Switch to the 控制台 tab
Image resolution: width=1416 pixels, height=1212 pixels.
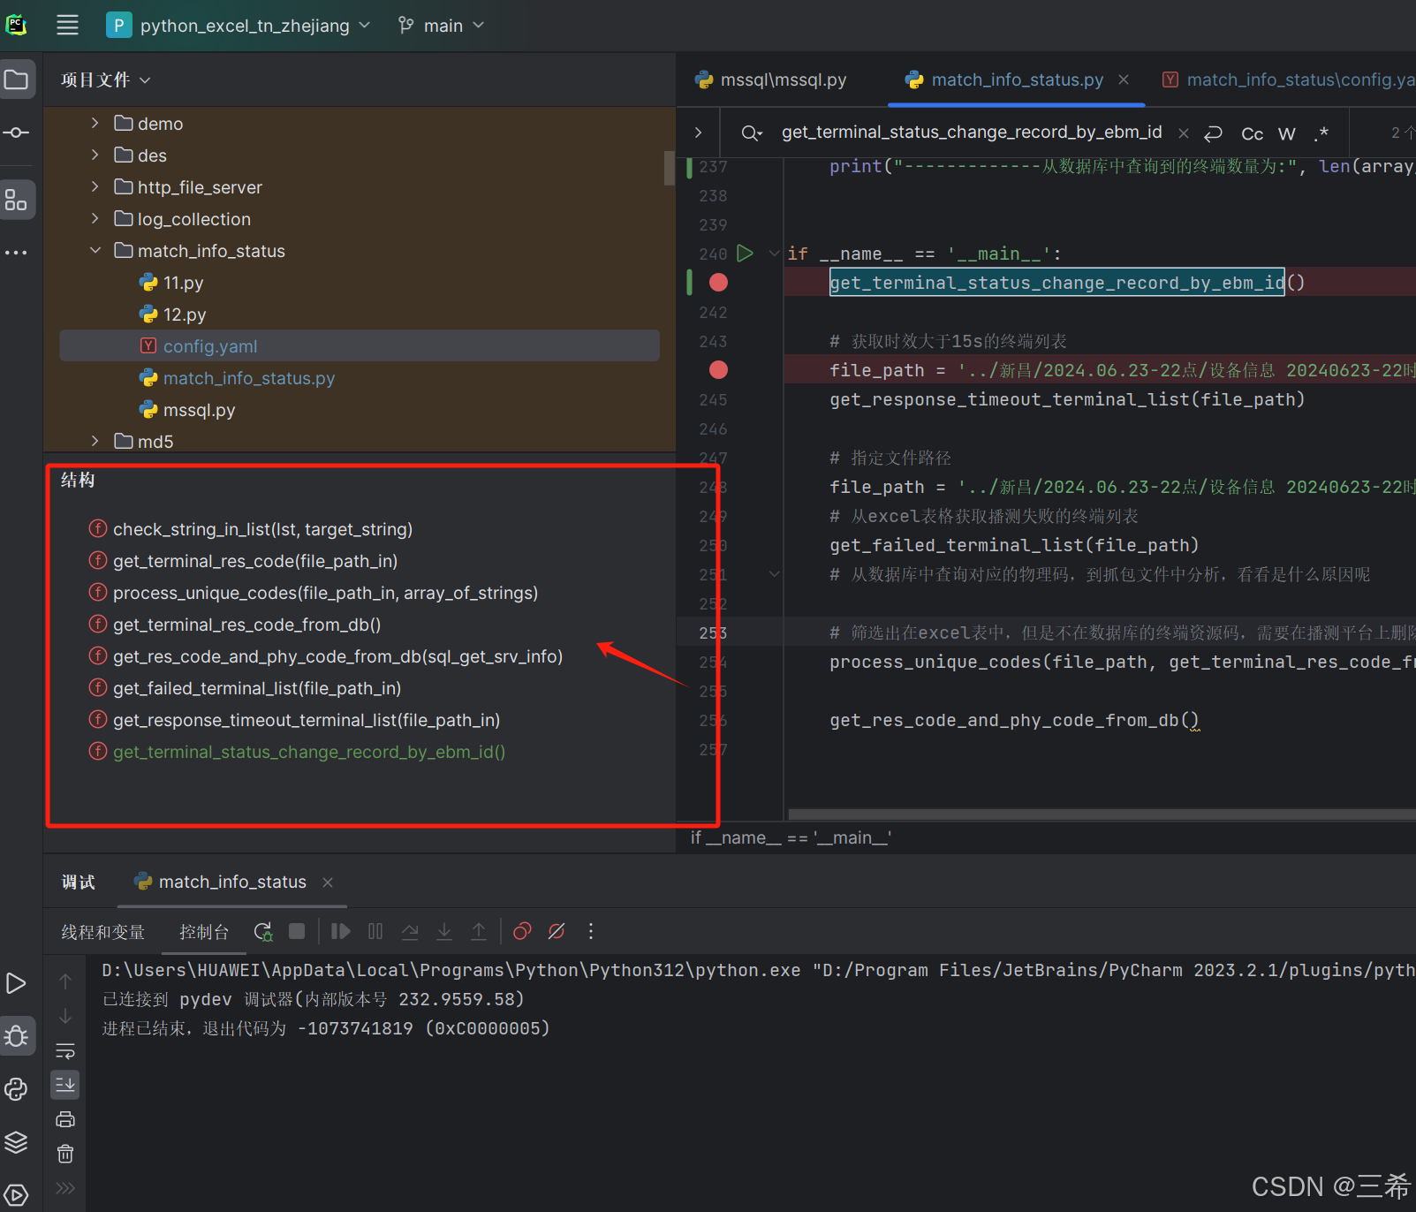point(204,931)
